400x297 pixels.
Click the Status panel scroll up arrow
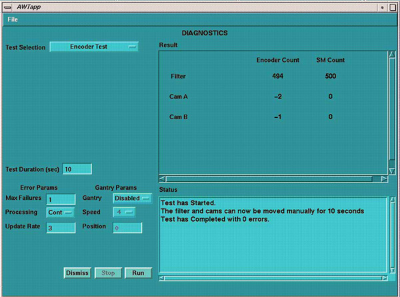(x=392, y=200)
